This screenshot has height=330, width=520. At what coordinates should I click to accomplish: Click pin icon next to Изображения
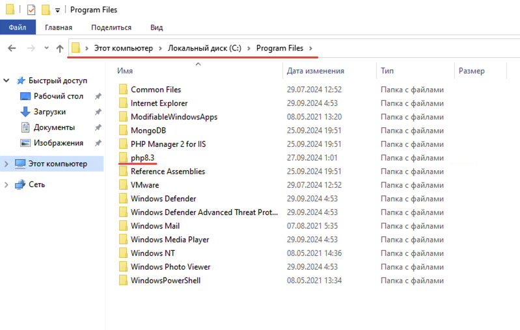pos(98,143)
